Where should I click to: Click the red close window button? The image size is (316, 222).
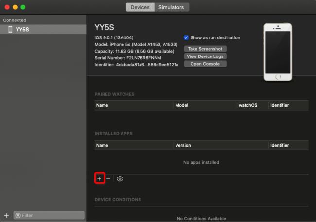7,7
